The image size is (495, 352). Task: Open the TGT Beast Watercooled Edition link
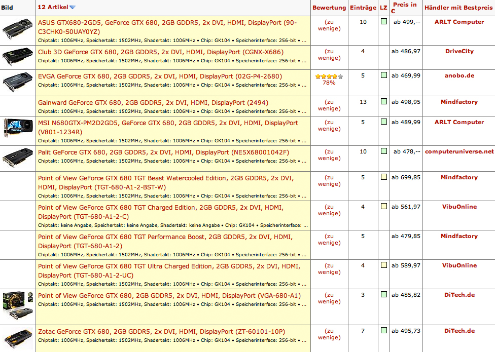166,182
